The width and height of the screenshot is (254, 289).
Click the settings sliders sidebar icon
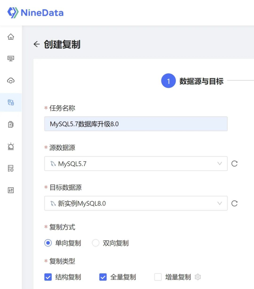[x=11, y=190]
